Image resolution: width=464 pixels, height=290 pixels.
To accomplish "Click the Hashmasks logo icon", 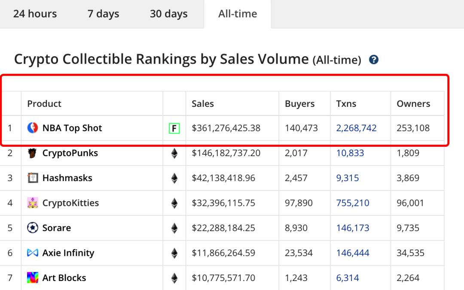I will coord(33,178).
